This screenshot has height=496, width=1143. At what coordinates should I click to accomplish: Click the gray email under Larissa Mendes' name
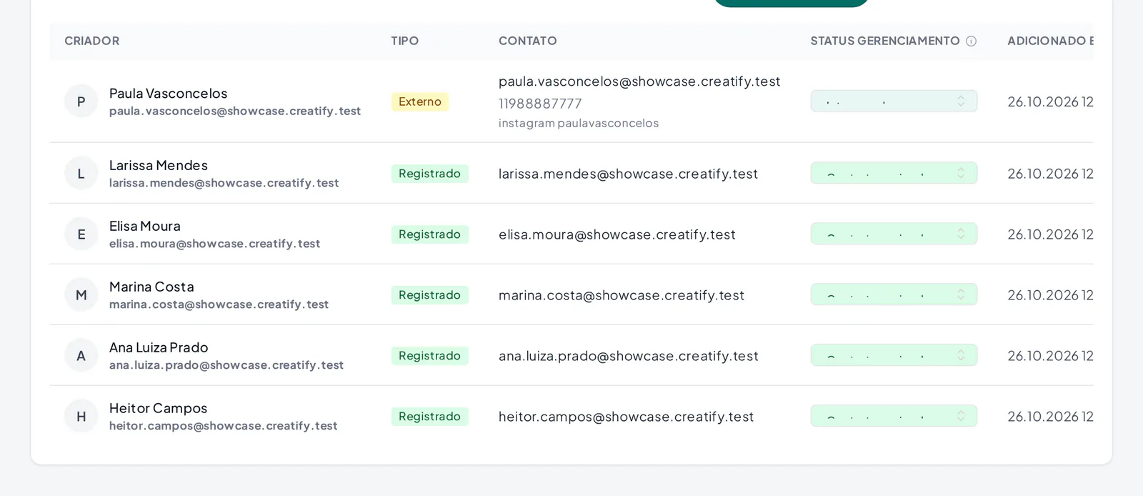[x=224, y=184]
